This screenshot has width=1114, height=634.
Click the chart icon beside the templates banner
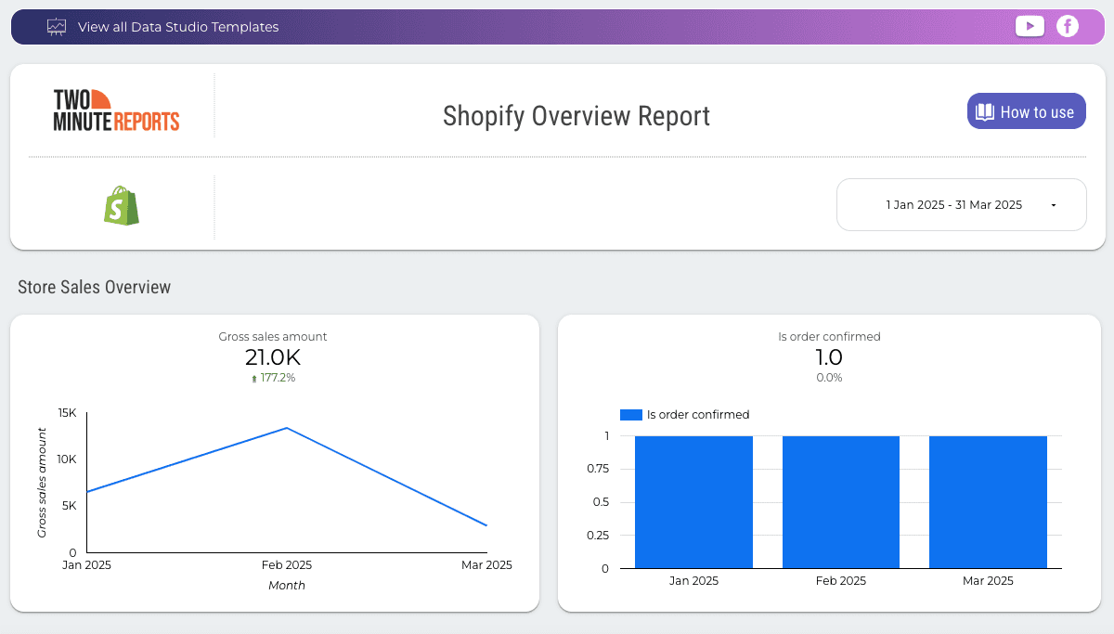pos(57,26)
